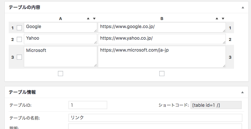Edit the Microsoft cell in column A
This screenshot has width=251, height=129.
(x=60, y=56)
